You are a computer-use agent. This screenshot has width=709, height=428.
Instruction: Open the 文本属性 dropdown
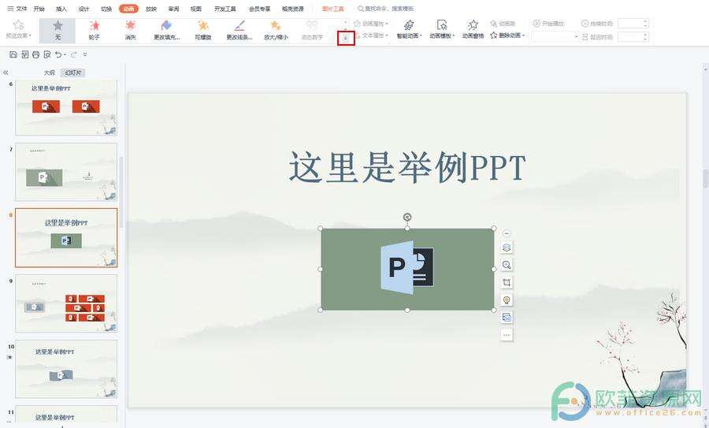pyautogui.click(x=372, y=35)
